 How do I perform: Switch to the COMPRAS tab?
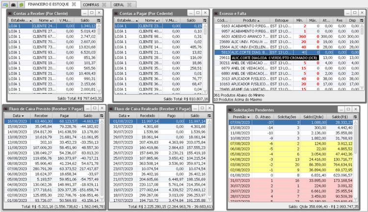(91, 4)
